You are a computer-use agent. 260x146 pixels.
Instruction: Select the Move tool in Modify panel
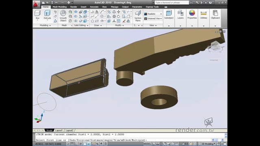coord(119,12)
